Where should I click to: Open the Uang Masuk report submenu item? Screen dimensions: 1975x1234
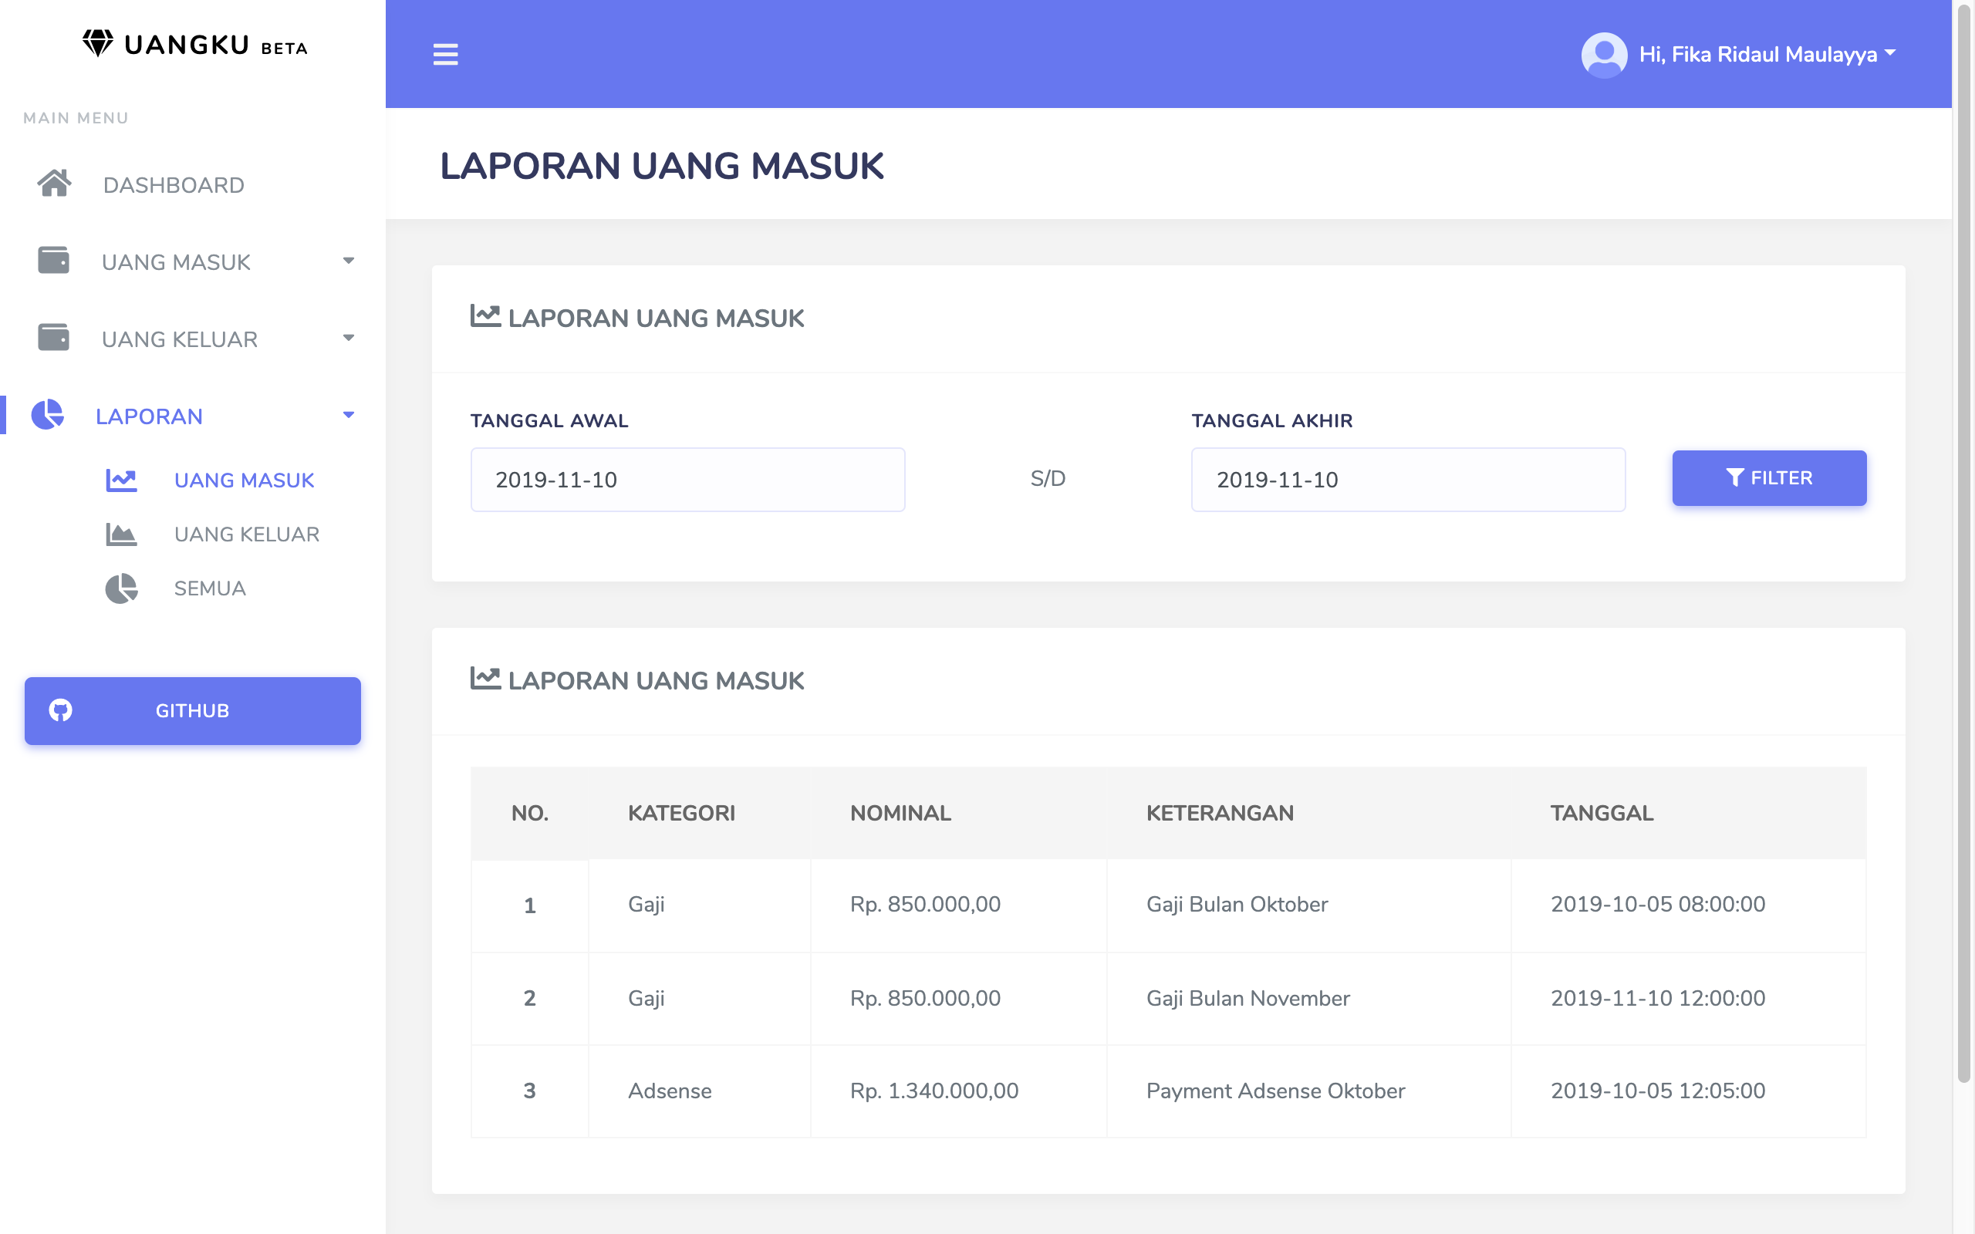pos(244,480)
